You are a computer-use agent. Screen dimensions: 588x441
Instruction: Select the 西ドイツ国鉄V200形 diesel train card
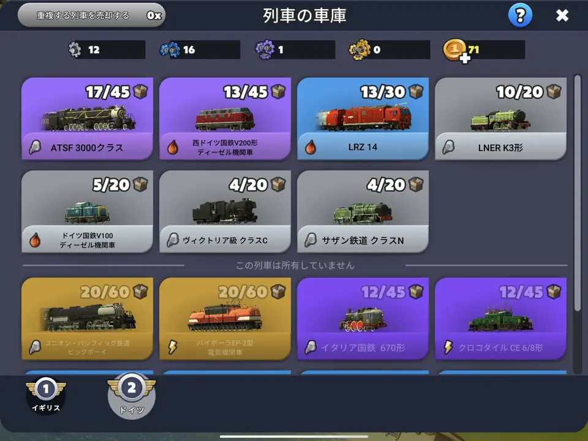click(x=225, y=118)
